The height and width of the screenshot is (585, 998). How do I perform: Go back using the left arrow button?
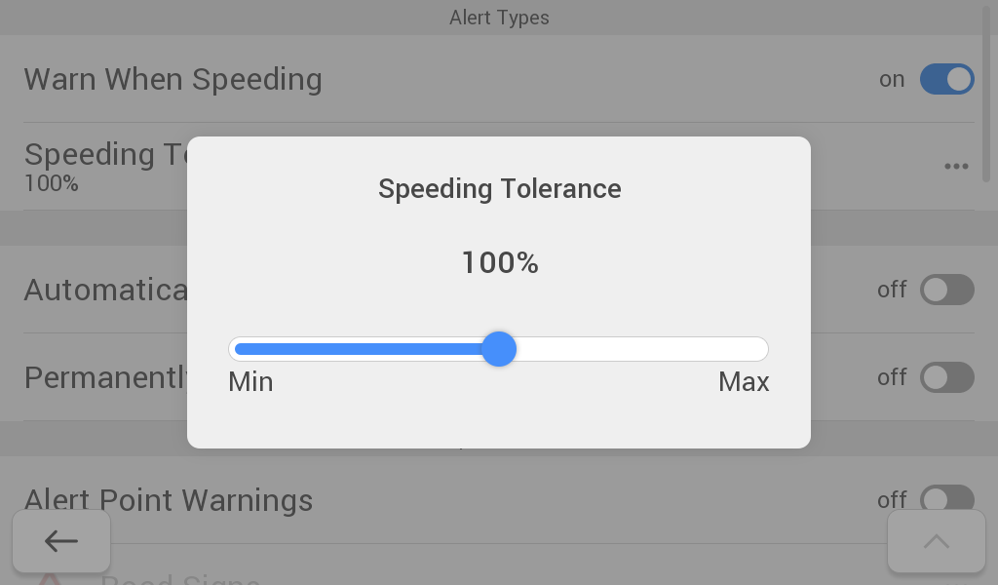tap(60, 541)
